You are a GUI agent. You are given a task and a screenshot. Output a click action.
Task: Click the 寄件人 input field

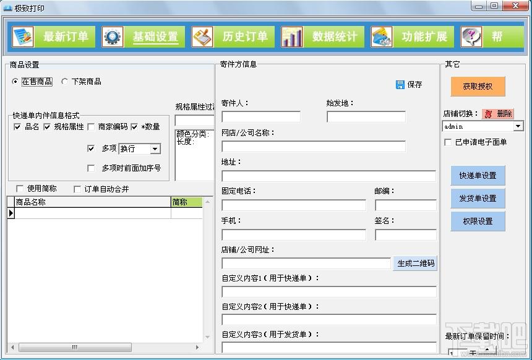click(x=261, y=117)
